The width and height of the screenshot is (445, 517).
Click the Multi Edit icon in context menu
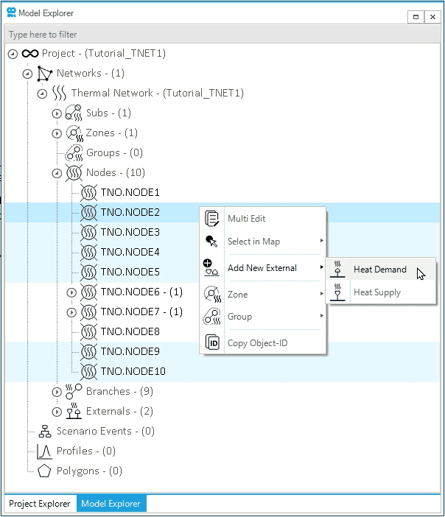click(x=213, y=219)
